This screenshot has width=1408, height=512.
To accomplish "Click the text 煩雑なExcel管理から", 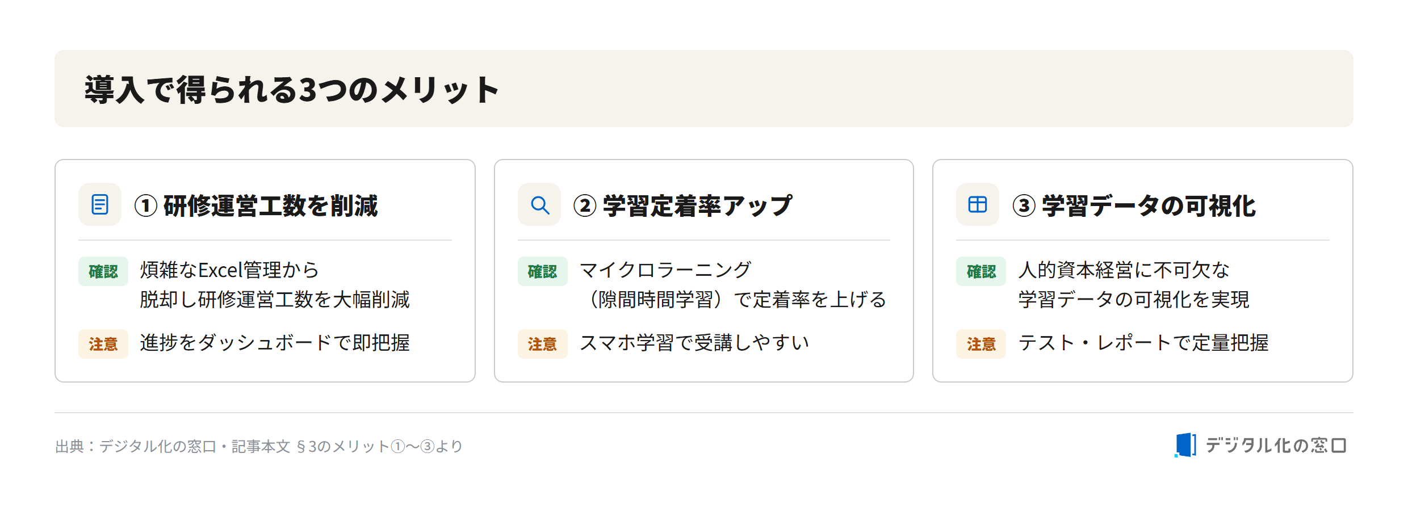I will point(229,270).
